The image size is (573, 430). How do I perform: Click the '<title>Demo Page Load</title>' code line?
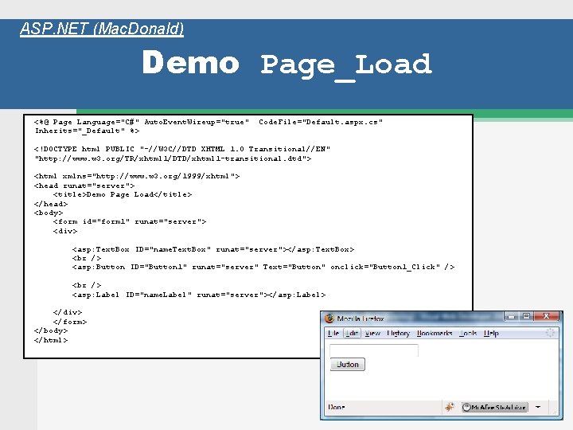point(123,194)
